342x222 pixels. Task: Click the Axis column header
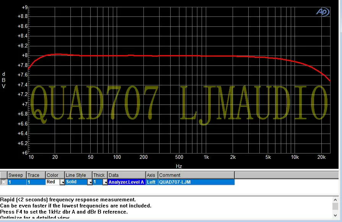tap(152, 175)
